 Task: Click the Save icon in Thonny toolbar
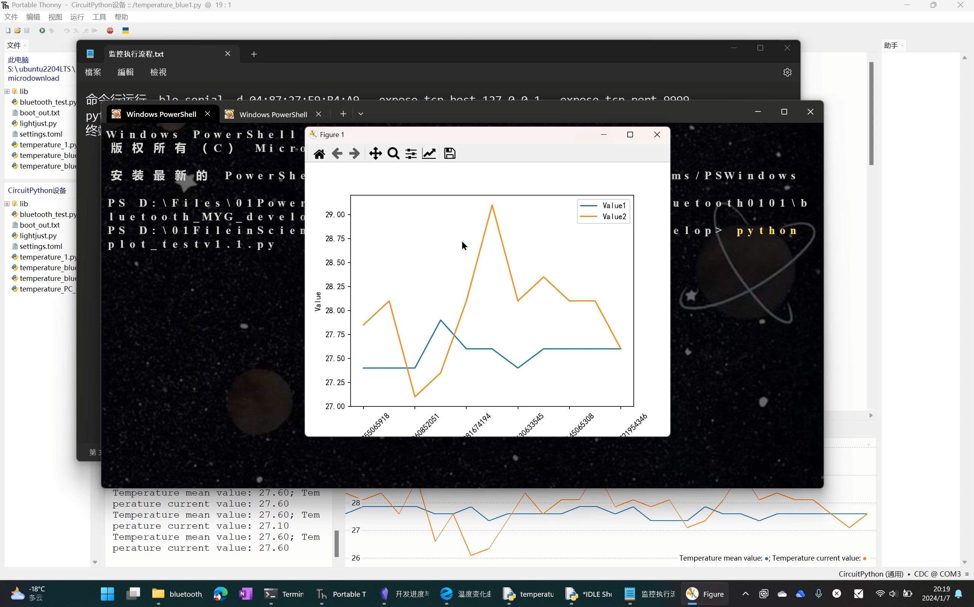pyautogui.click(x=27, y=30)
